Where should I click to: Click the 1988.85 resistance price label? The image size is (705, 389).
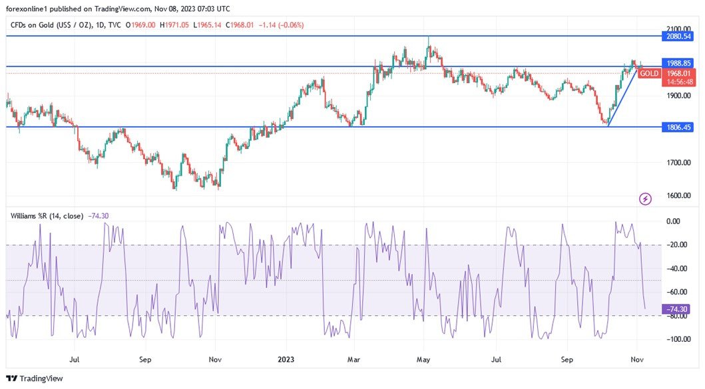pyautogui.click(x=678, y=63)
